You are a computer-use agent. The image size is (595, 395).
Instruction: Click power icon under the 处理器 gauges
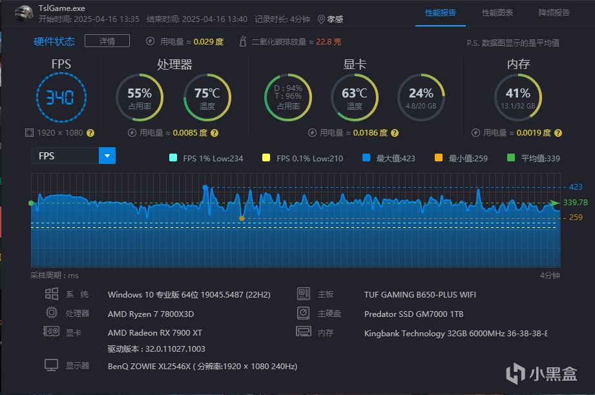click(132, 133)
